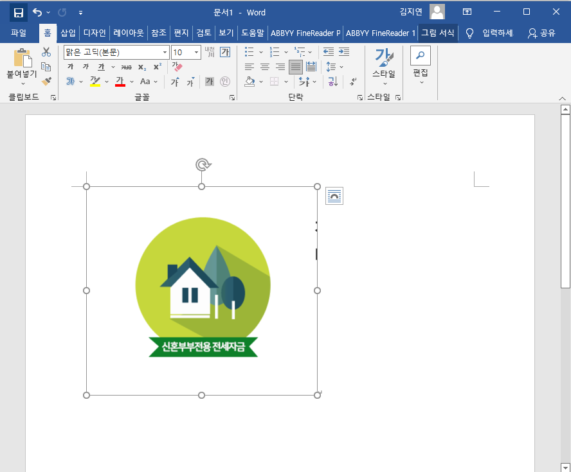The image size is (571, 472).
Task: Undo the last action
Action: pyautogui.click(x=37, y=13)
